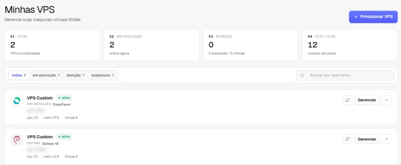Click the 'ativo' badge on EasyPanel VPS
The width and height of the screenshot is (401, 165).
[64, 98]
